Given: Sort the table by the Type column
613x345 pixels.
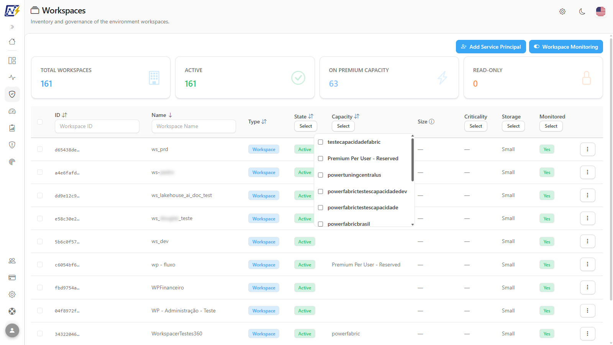Looking at the screenshot, I should 257,122.
